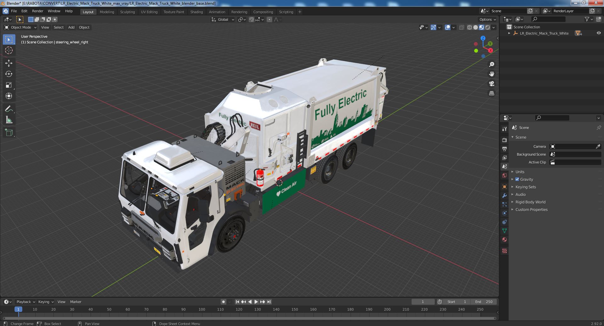Expand the Audio panel
The height and width of the screenshot is (326, 604).
pyautogui.click(x=520, y=194)
